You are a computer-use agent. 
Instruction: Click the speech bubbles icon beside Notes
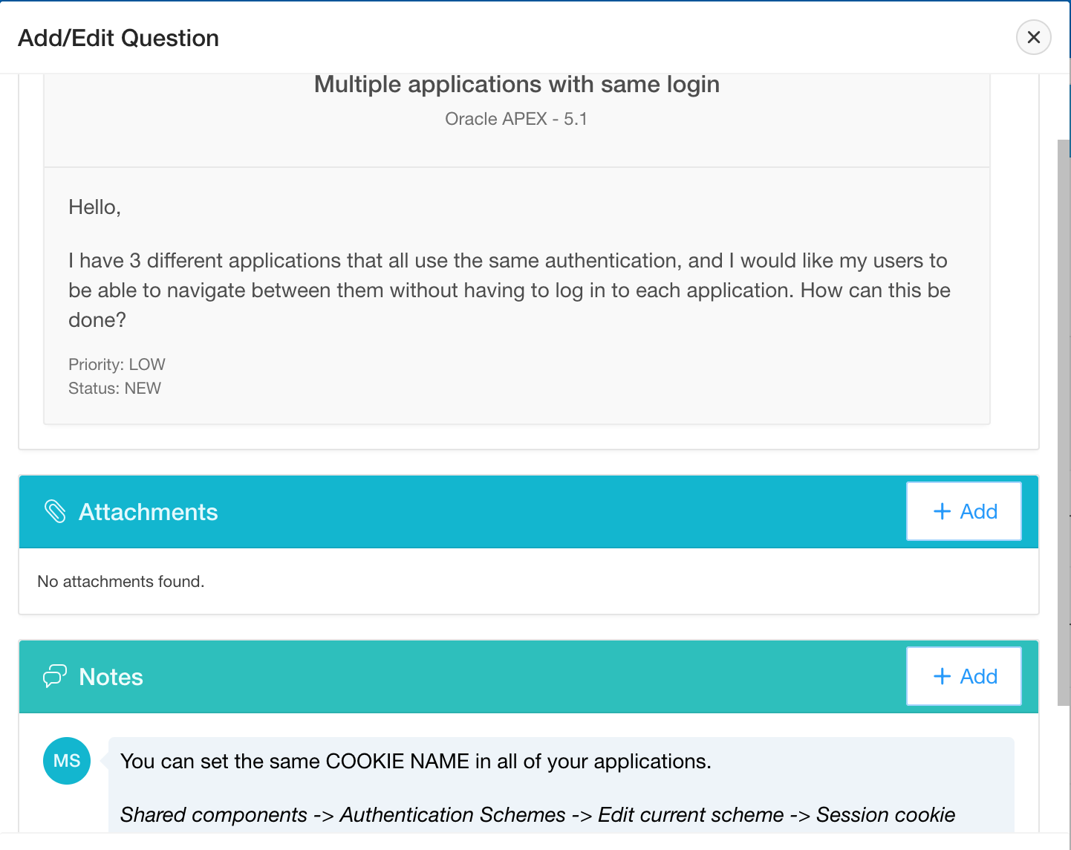pos(55,676)
